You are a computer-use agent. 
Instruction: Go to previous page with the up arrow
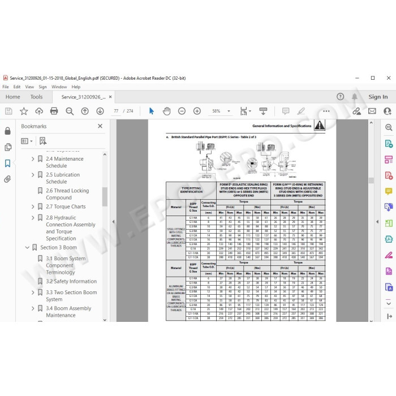coord(85,111)
